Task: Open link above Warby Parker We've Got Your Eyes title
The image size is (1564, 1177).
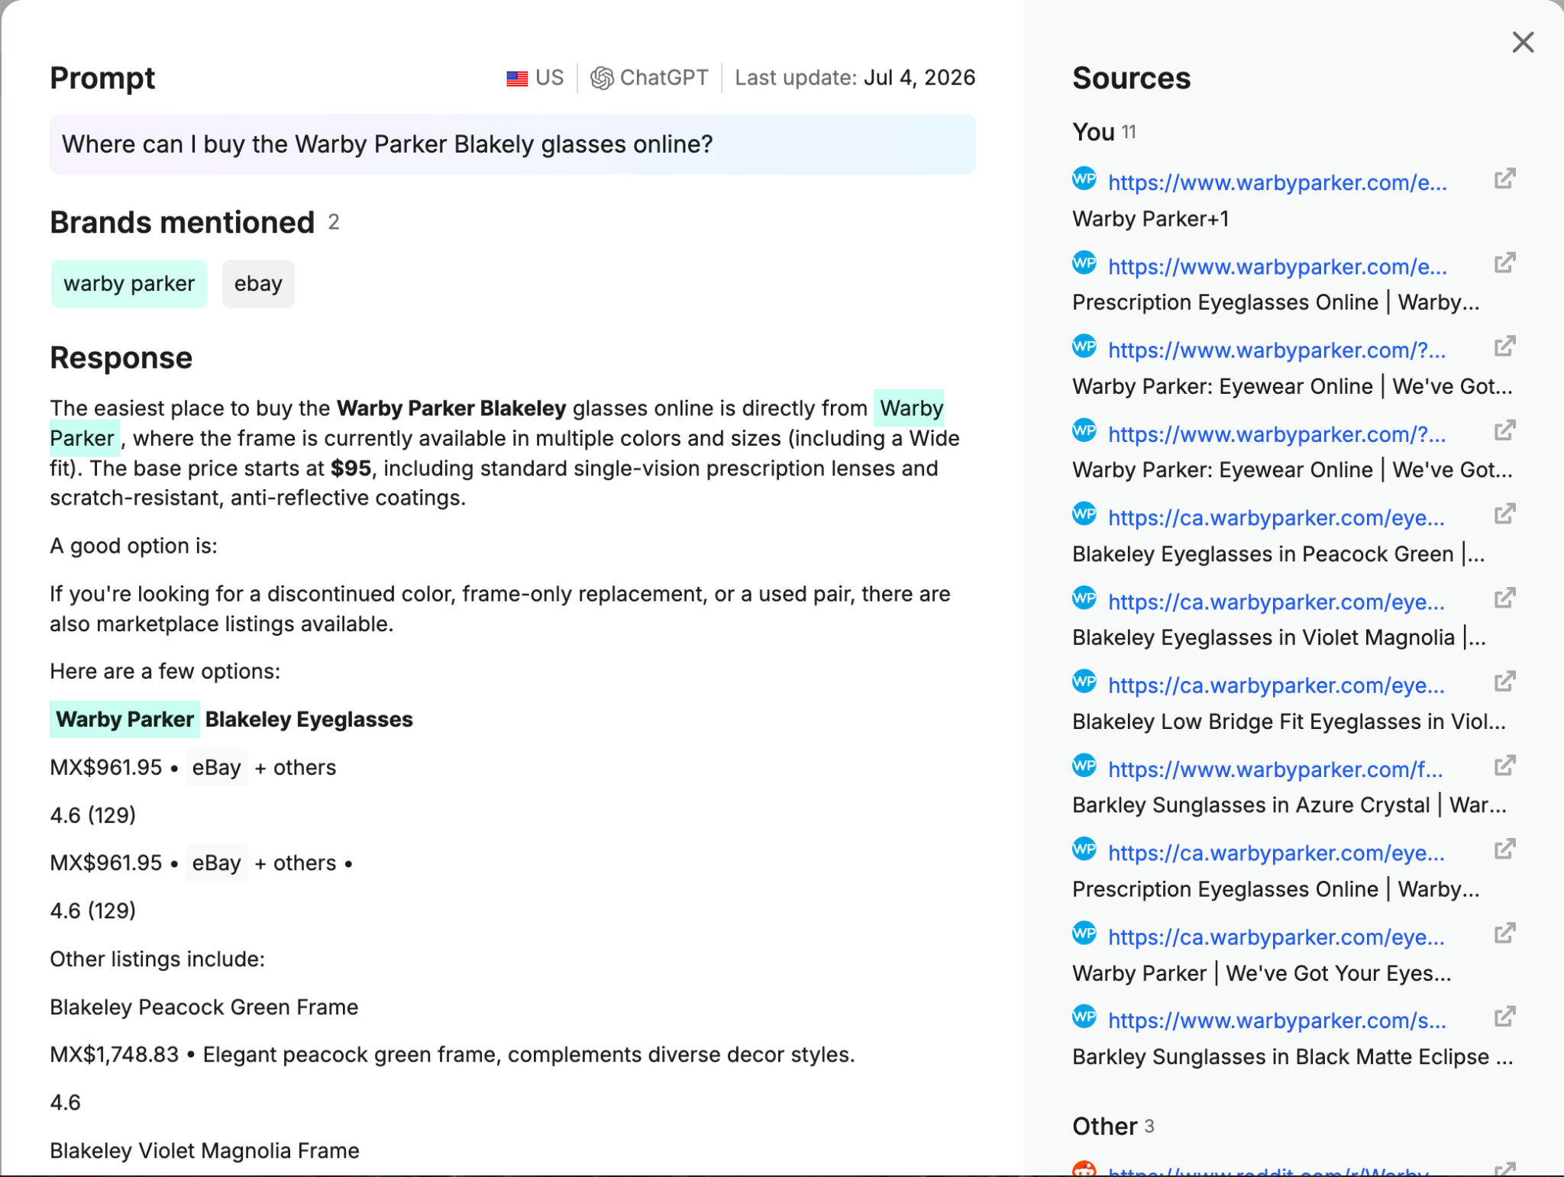Action: pos(1276,937)
